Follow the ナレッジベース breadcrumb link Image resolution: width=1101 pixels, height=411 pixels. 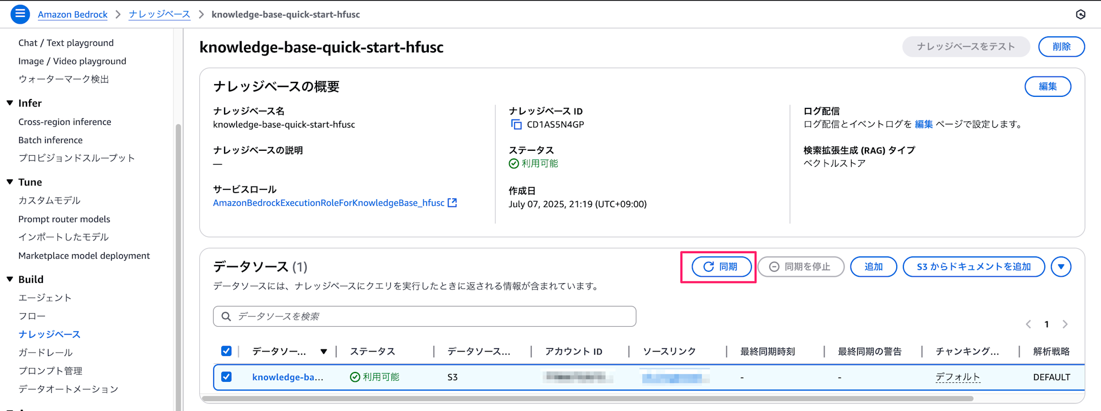[x=160, y=14]
